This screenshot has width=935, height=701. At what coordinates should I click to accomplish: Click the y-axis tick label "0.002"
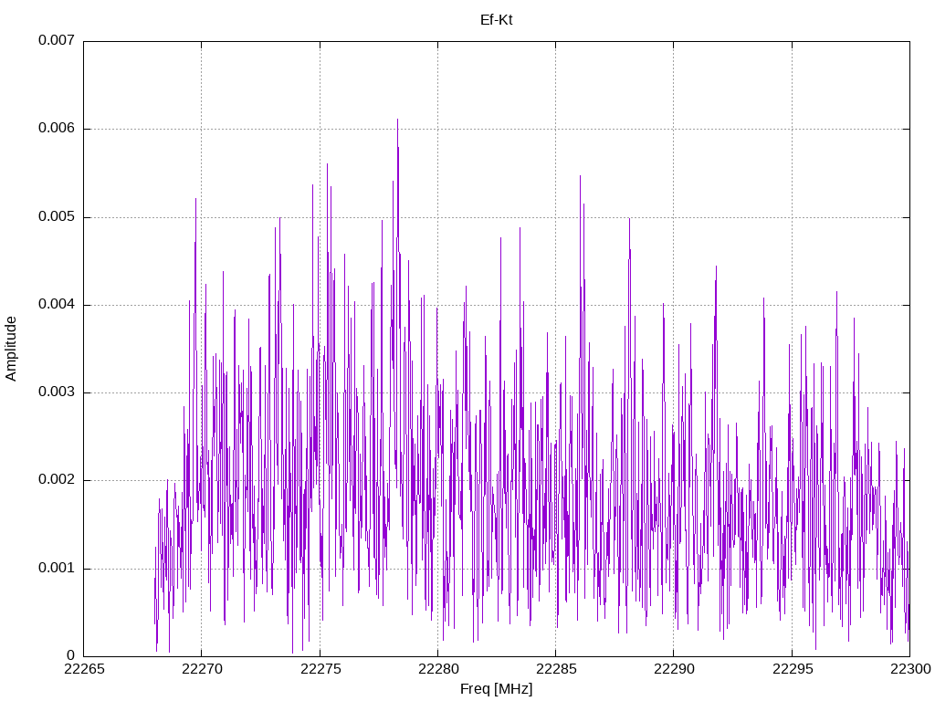point(57,480)
